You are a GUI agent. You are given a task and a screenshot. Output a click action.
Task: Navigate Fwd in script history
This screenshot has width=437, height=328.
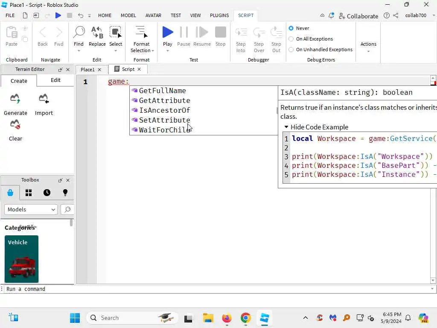58,32
